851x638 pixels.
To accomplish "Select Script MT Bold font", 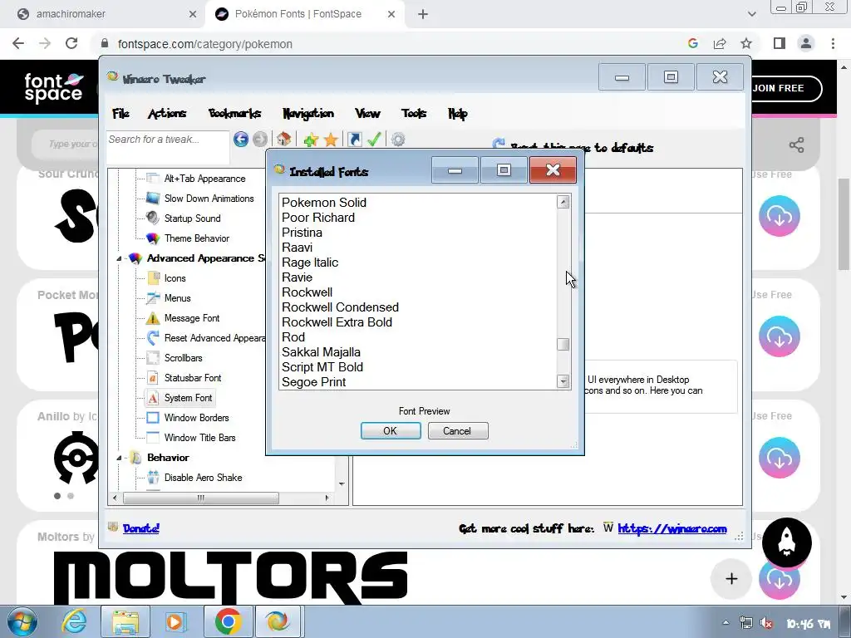I will [x=322, y=366].
